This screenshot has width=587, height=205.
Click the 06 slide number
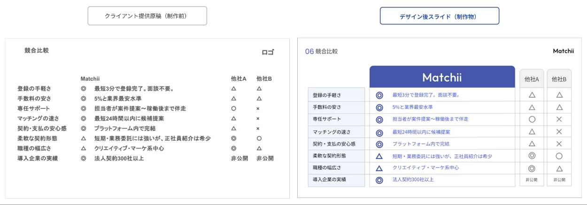point(309,52)
